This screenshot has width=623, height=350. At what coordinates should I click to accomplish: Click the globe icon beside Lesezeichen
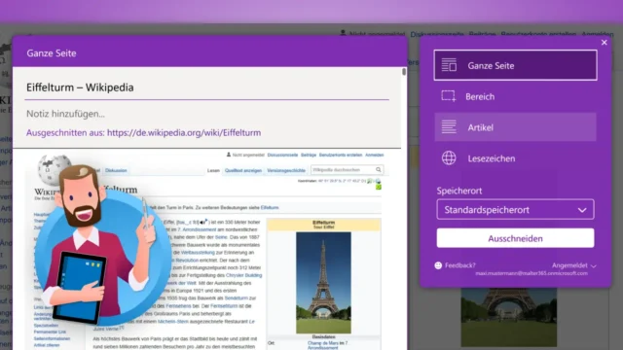[x=449, y=157]
